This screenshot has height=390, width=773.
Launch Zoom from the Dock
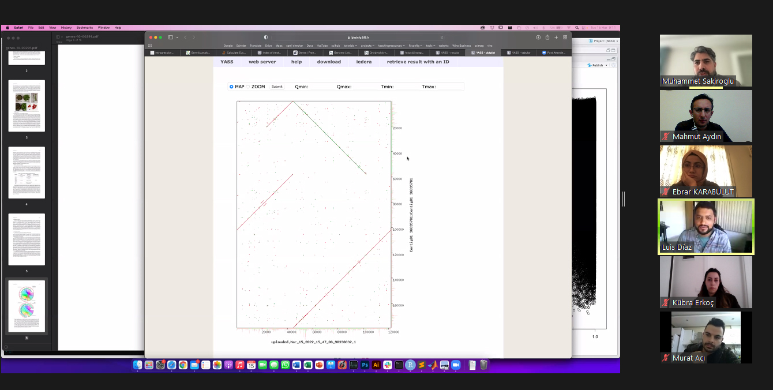pyautogui.click(x=455, y=365)
